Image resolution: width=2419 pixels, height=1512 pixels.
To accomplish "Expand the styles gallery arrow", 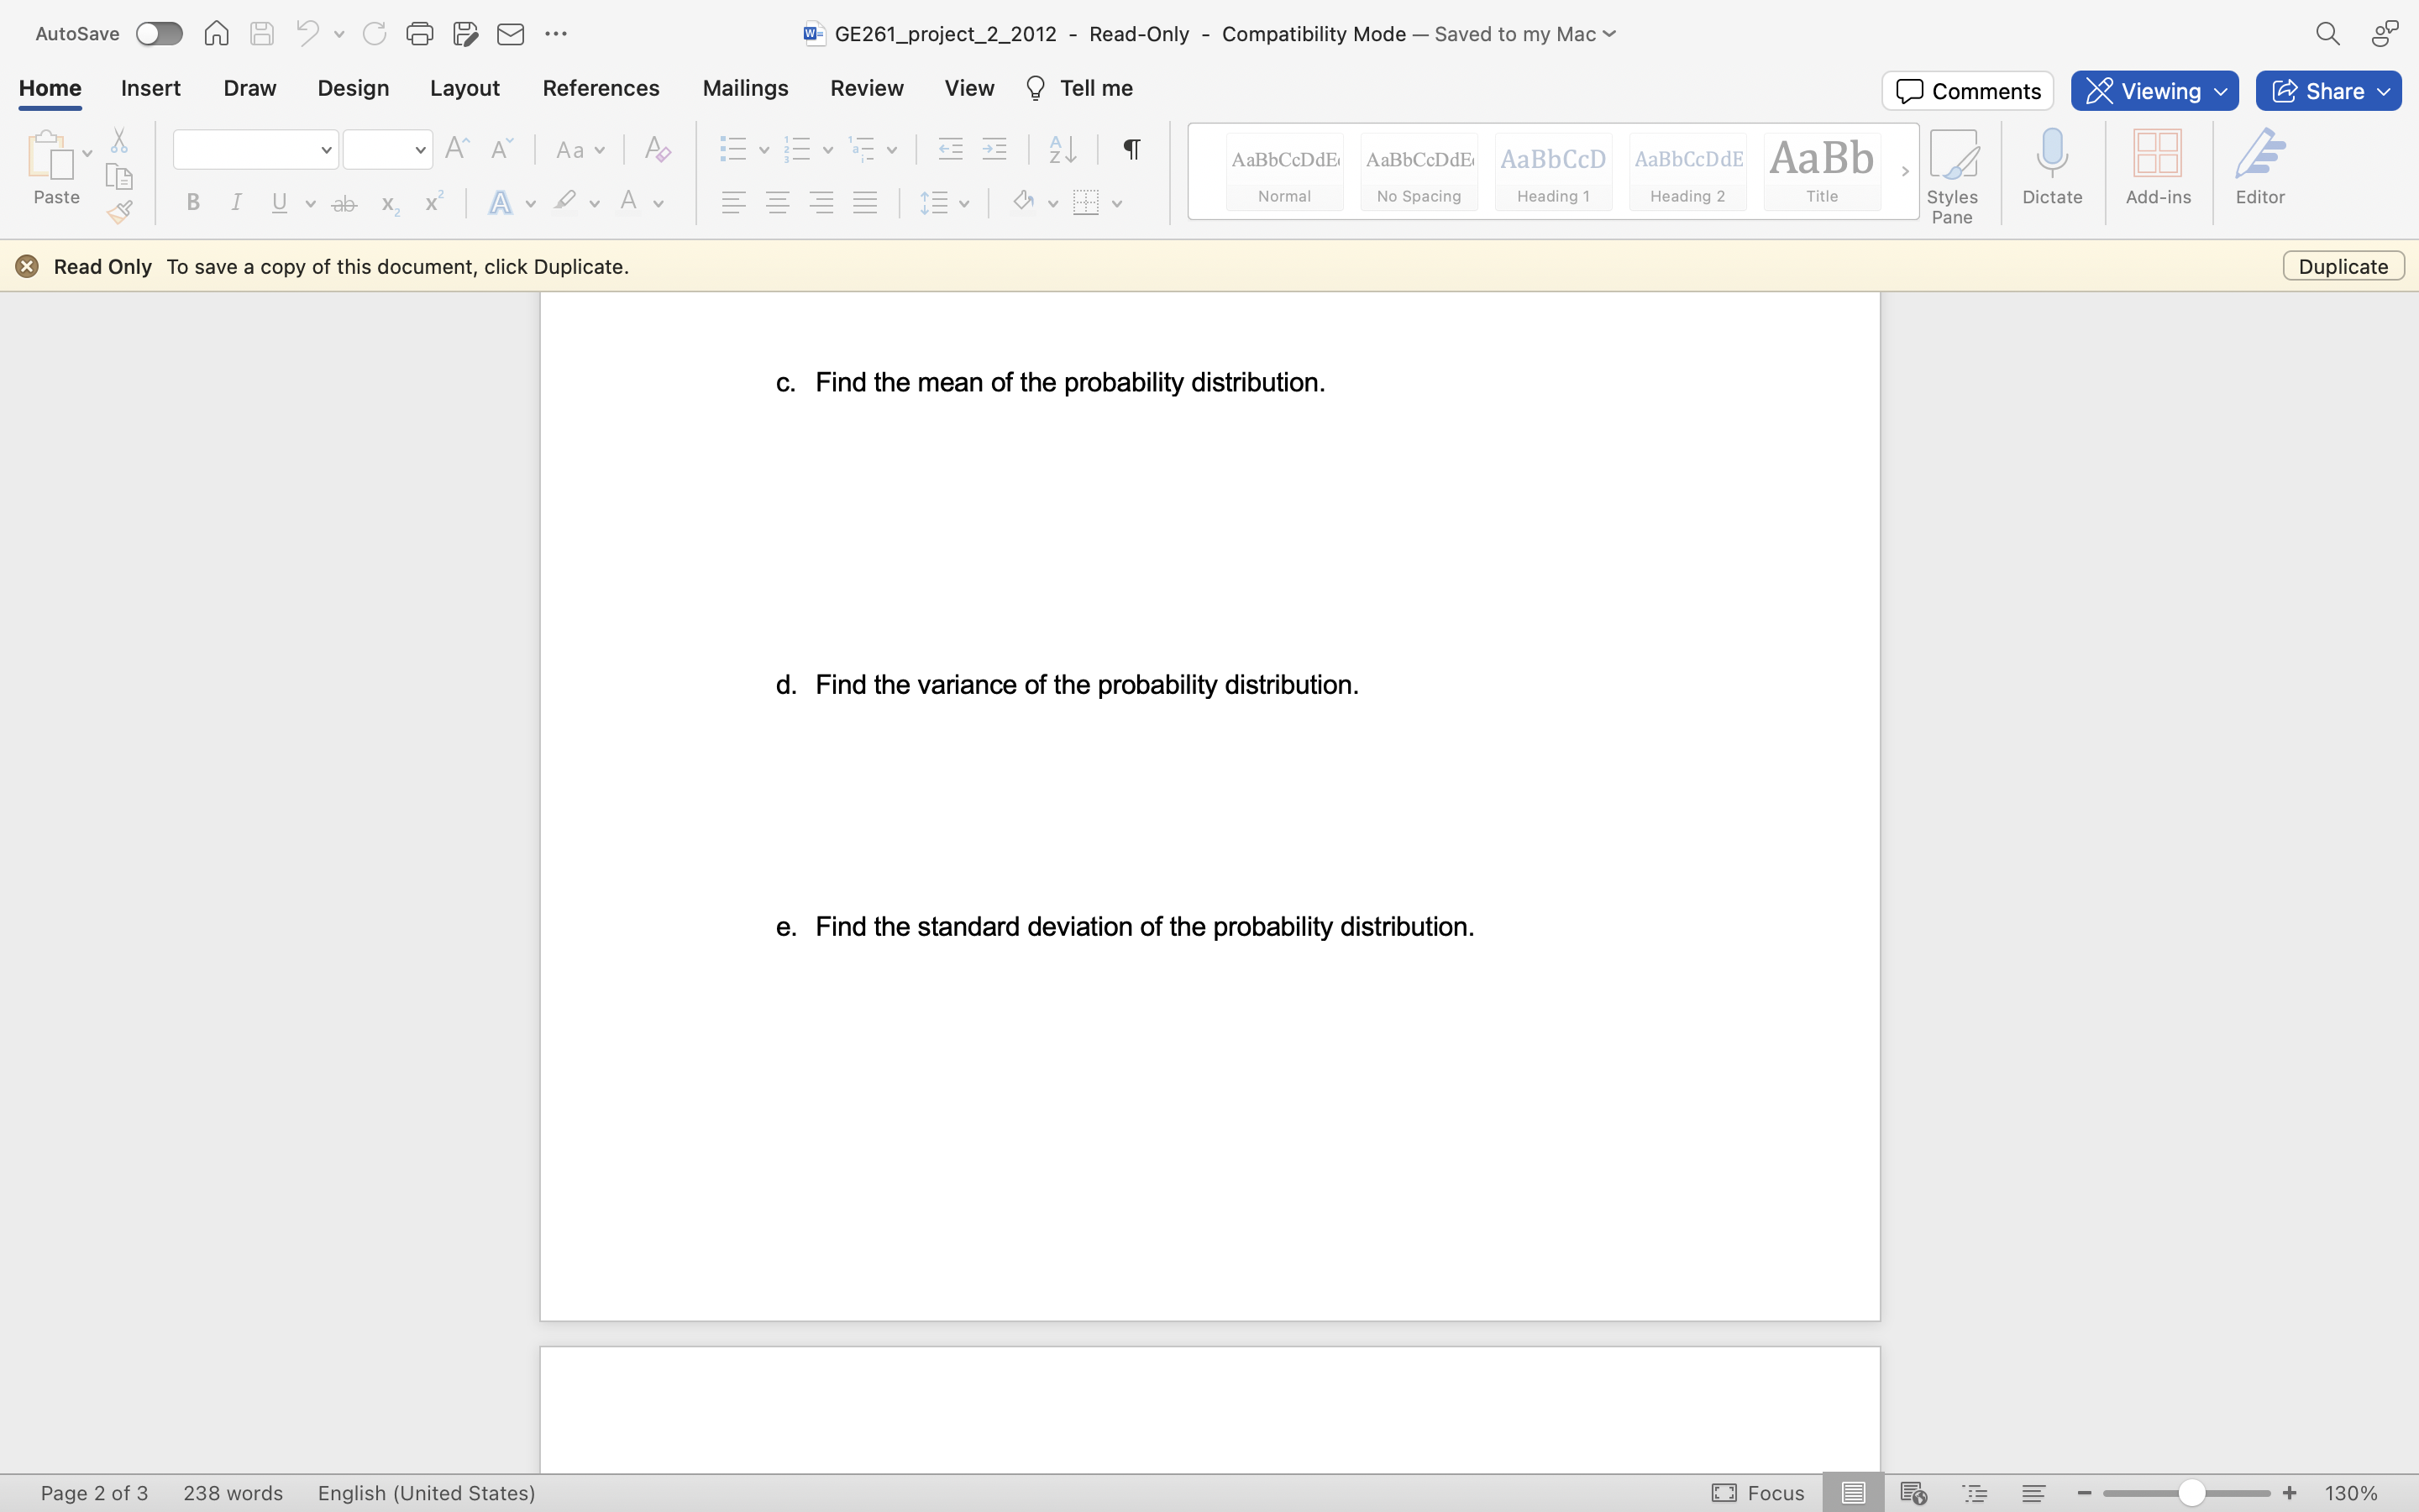I will [x=1904, y=171].
